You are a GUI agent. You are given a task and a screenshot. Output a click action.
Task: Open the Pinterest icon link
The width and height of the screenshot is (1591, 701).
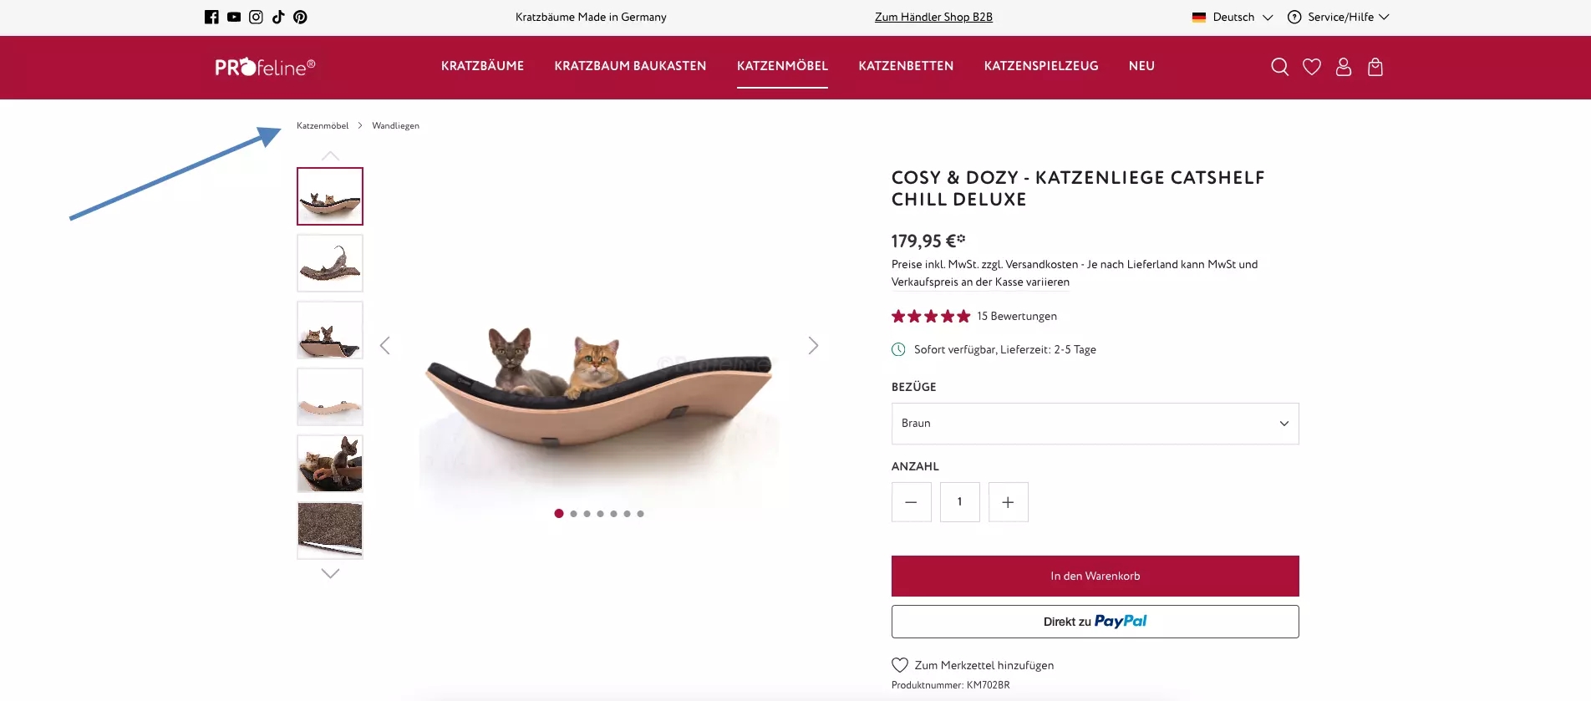coord(300,17)
